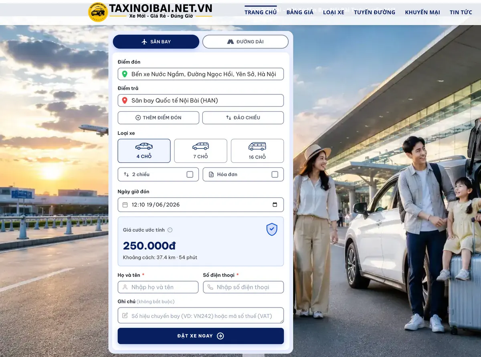Click the Khoảng cách: 37.4 km · 54 phút text
Image resolution: width=481 pixels, height=357 pixels.
(160, 257)
